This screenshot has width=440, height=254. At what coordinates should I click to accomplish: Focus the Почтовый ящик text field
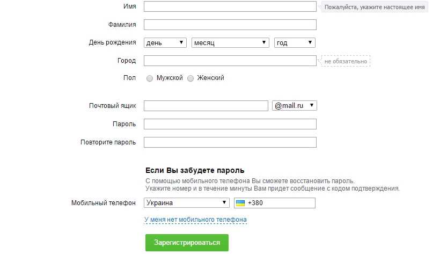pos(206,106)
